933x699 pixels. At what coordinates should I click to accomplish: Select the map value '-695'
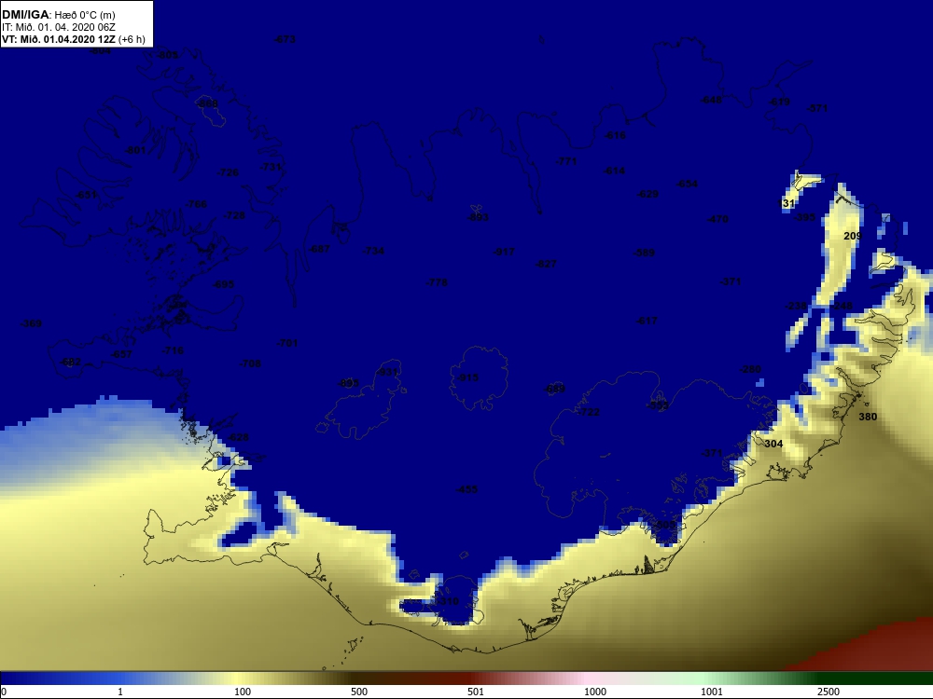[224, 284]
